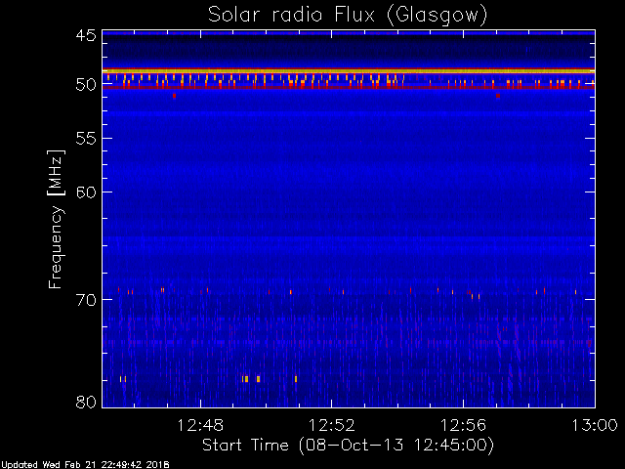Click the 12:52 time tick label
The height and width of the screenshot is (469, 625).
click(x=332, y=425)
